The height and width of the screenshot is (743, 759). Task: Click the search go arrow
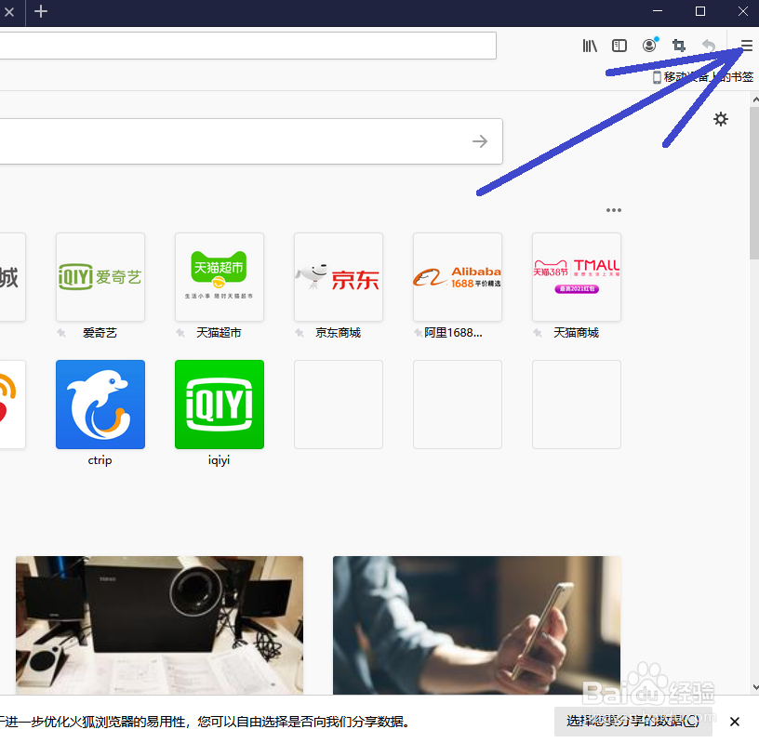[480, 141]
